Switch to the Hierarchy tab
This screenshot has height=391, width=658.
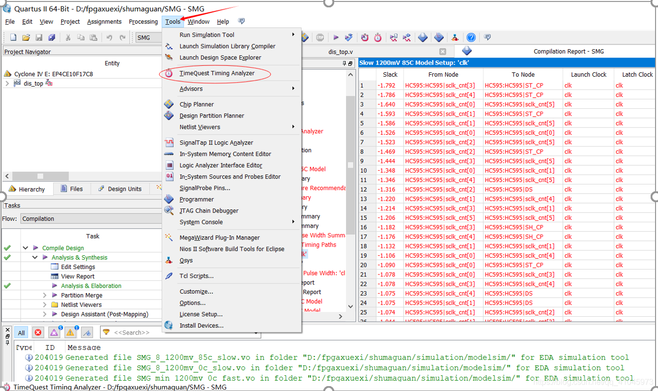27,189
